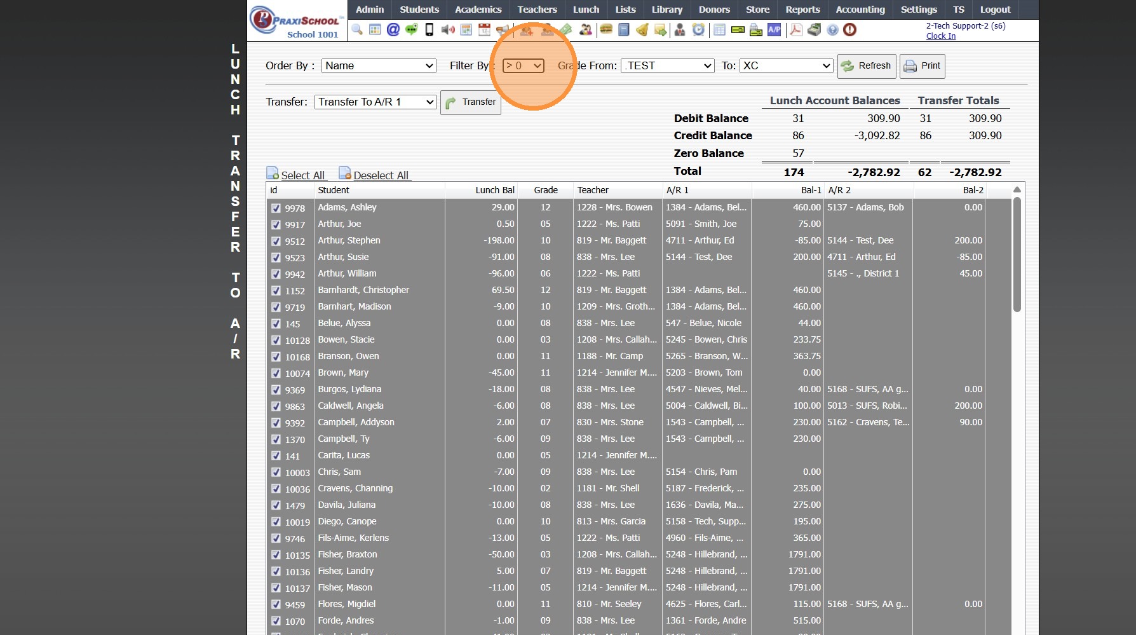
Task: Click the magnifying glass search icon
Action: click(x=357, y=30)
